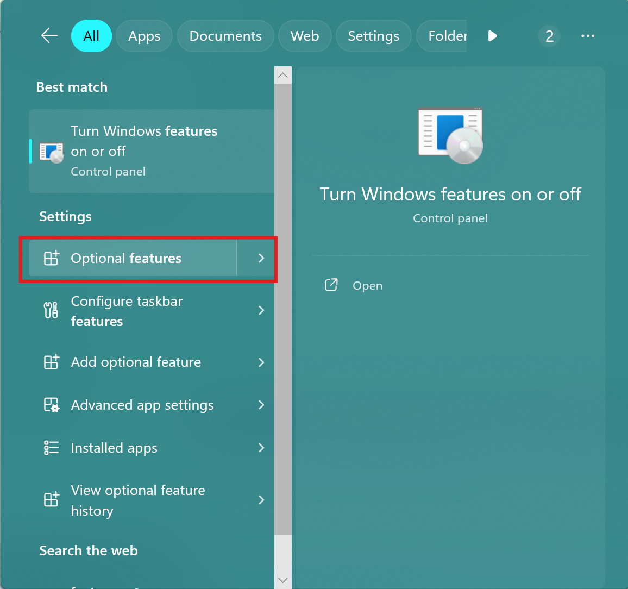
Task: Click the View optional feature history icon
Action: [51, 499]
